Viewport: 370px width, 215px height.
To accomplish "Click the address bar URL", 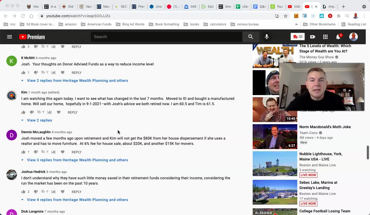I will (78, 16).
